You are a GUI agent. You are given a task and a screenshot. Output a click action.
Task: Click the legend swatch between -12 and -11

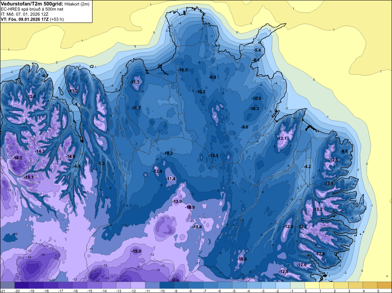pos(138,285)
